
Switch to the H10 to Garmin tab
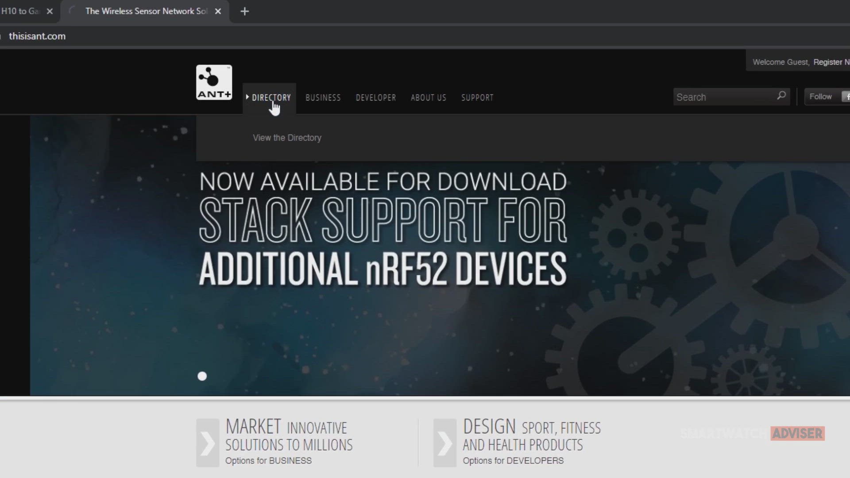(20, 11)
